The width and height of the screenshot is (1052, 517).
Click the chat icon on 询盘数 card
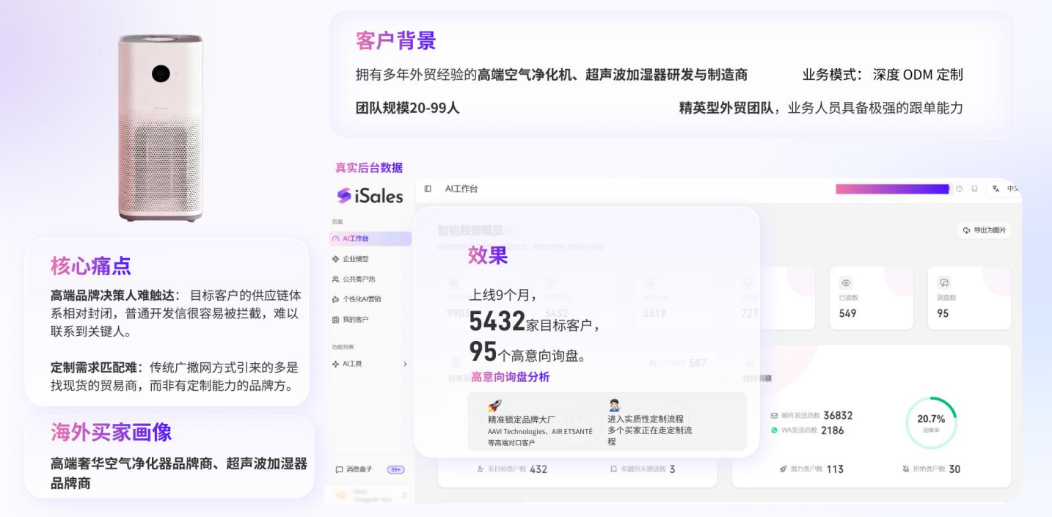click(x=945, y=283)
